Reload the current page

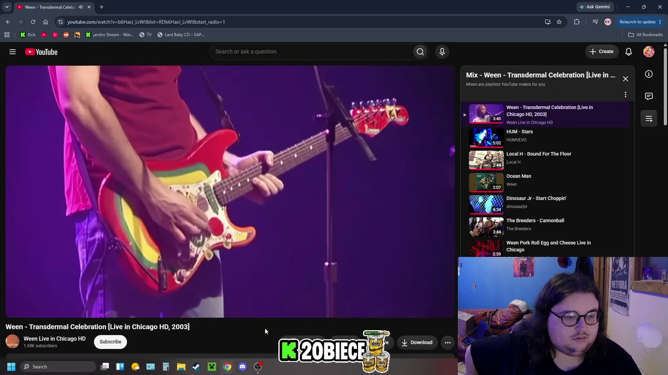[33, 22]
